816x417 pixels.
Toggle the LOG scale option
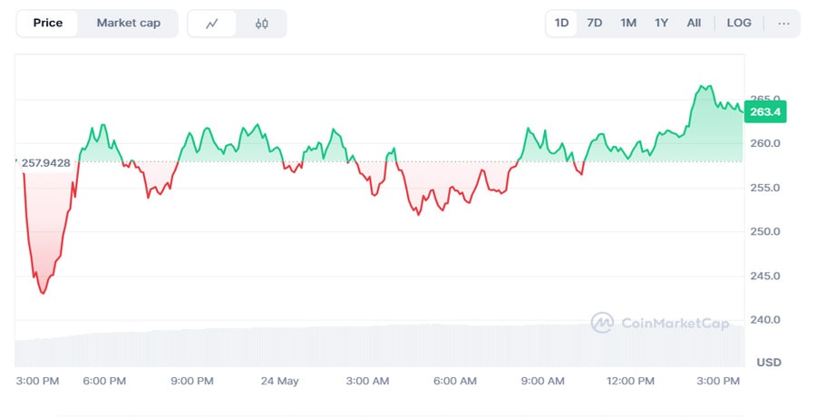point(739,24)
